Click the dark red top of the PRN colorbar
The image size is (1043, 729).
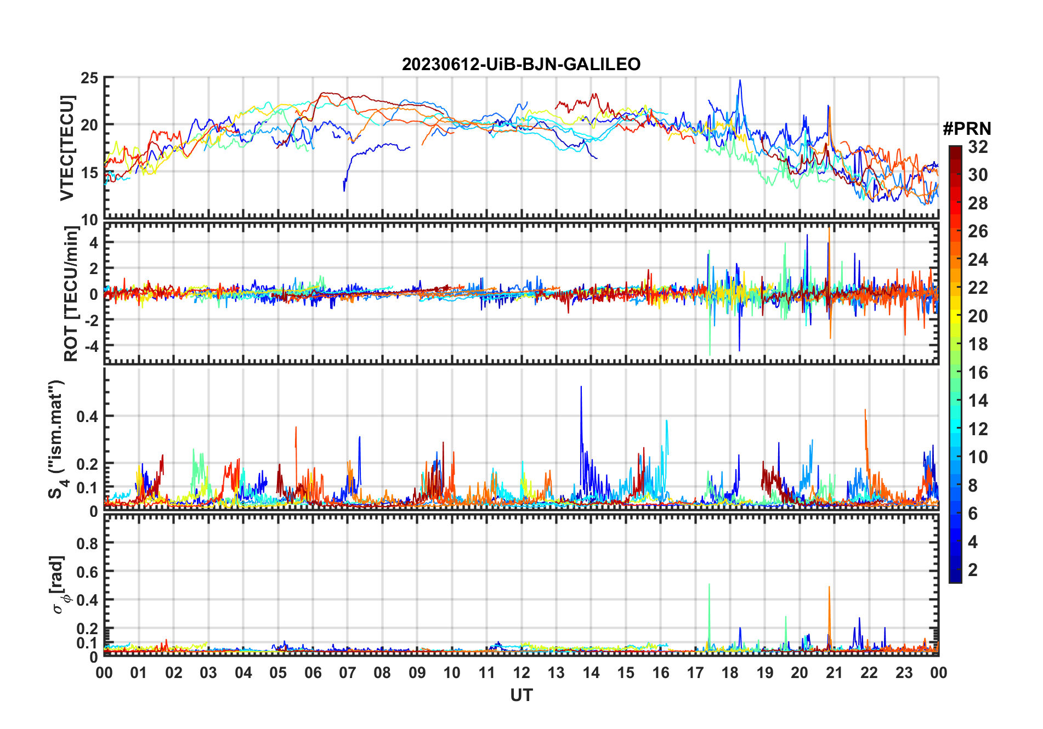point(955,151)
